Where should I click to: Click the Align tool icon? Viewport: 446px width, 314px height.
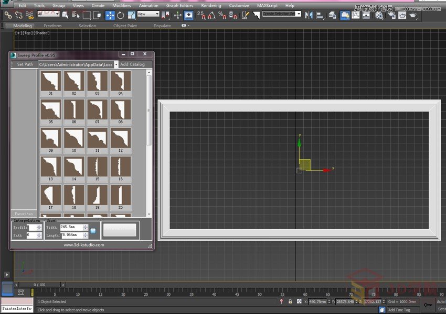click(x=320, y=15)
